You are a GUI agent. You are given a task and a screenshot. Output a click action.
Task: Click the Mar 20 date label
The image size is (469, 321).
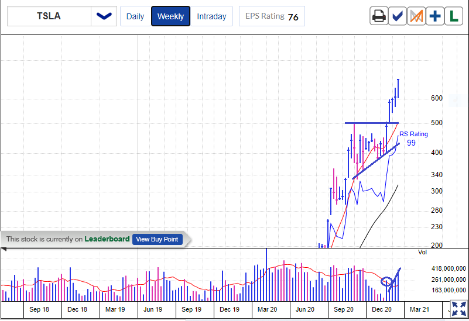[x=268, y=309]
